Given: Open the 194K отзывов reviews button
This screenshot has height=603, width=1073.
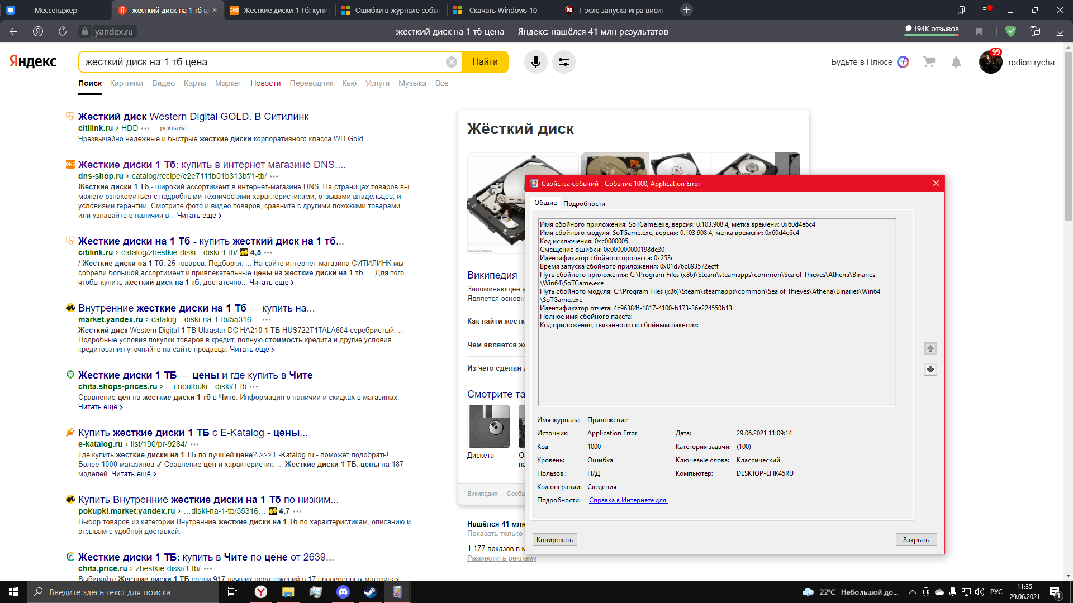Looking at the screenshot, I should coord(932,29).
